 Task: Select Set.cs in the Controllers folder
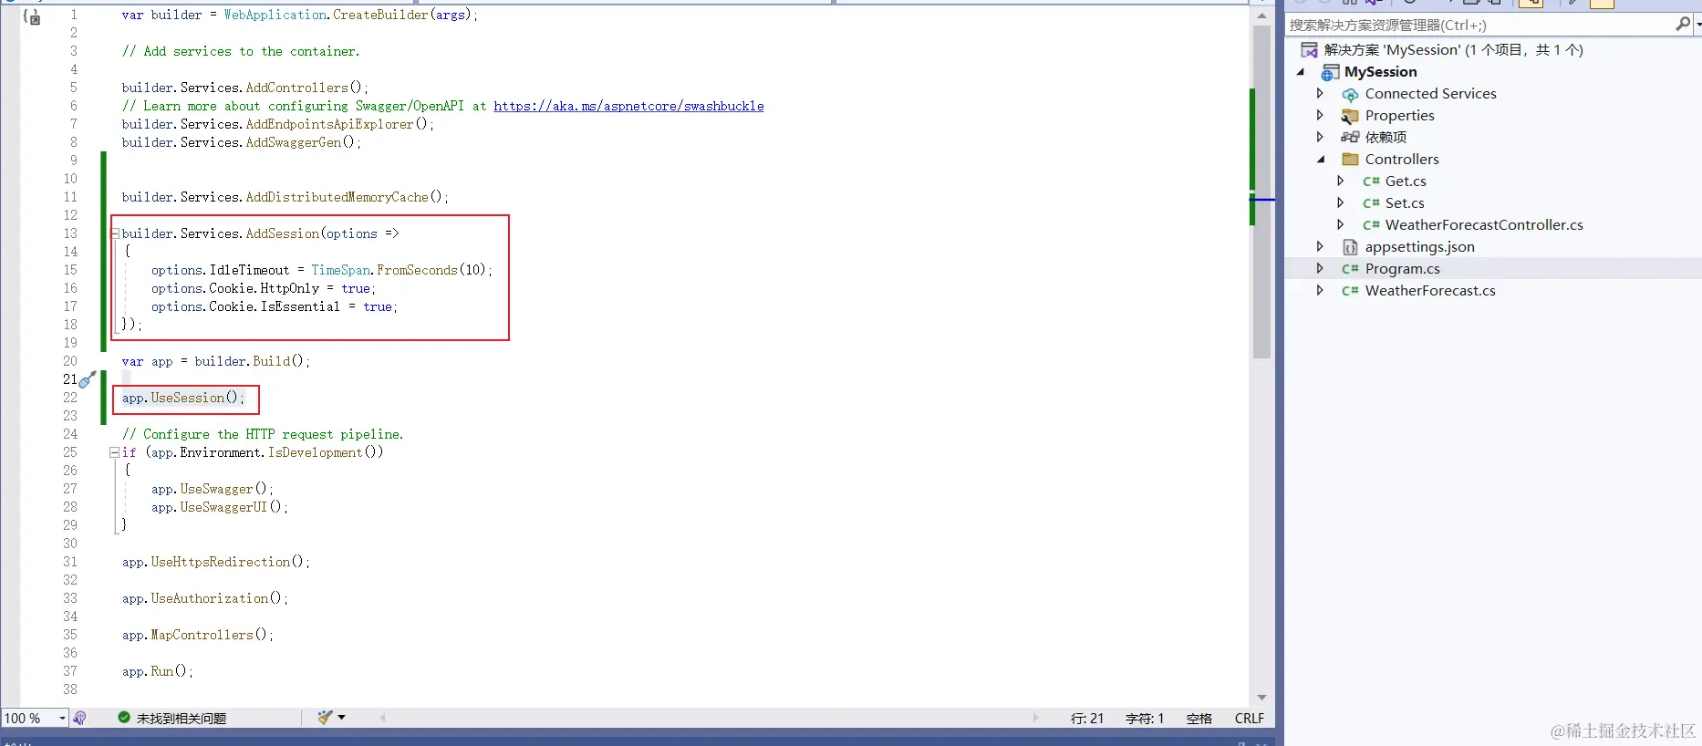pyautogui.click(x=1405, y=203)
